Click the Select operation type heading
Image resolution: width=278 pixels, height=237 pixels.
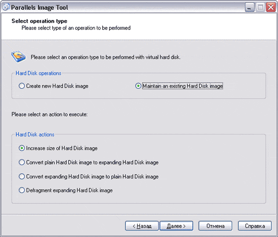click(39, 21)
